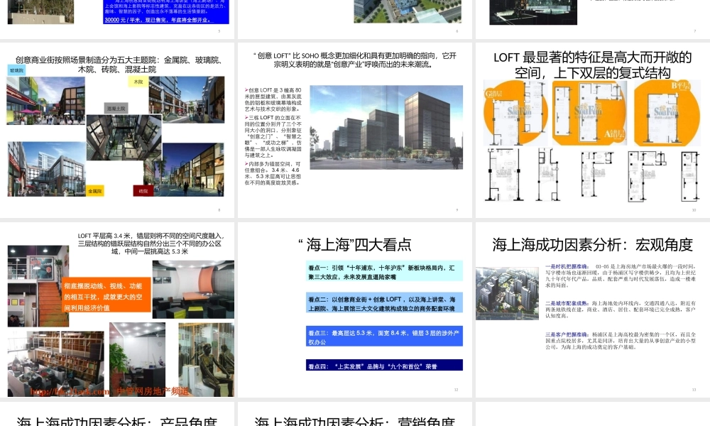The image size is (710, 426).
Task: Click the 内部多为错层空间 bullet text
Action: [x=273, y=173]
